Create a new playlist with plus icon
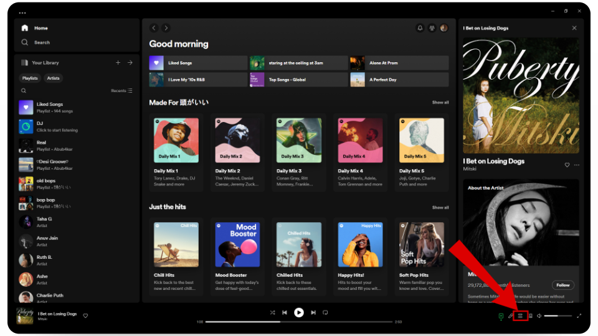The height and width of the screenshot is (336, 598). pos(118,62)
